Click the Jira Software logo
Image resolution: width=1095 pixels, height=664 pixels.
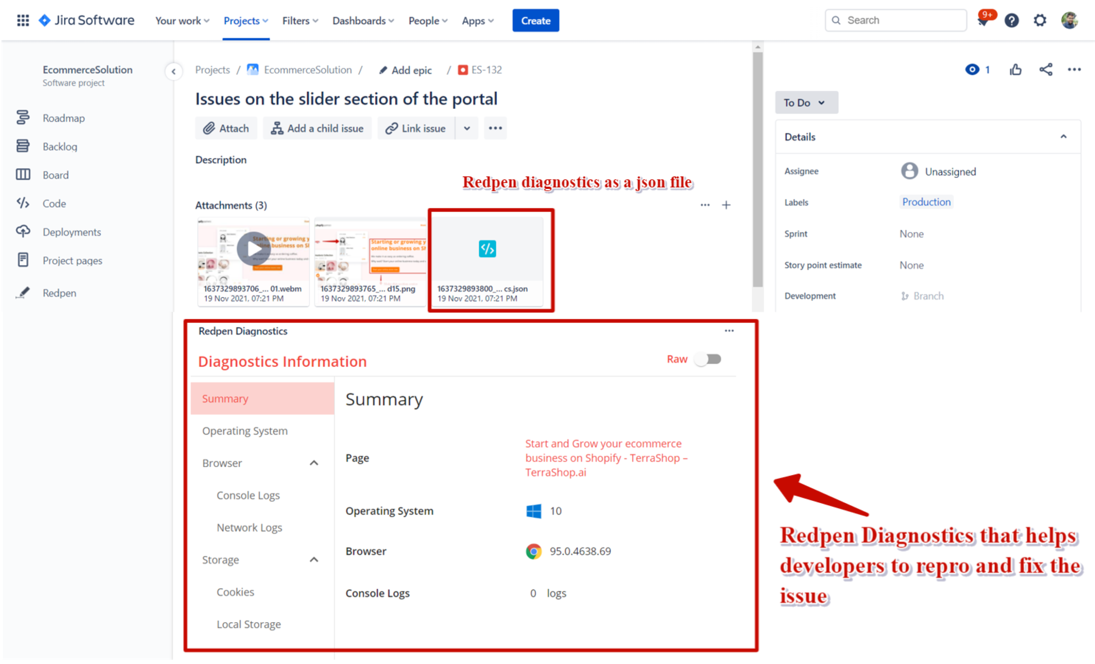87,21
